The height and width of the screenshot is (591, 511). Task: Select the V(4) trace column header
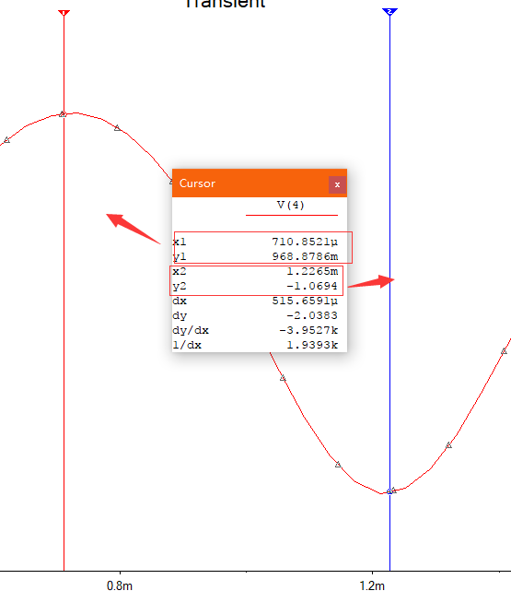click(x=291, y=205)
